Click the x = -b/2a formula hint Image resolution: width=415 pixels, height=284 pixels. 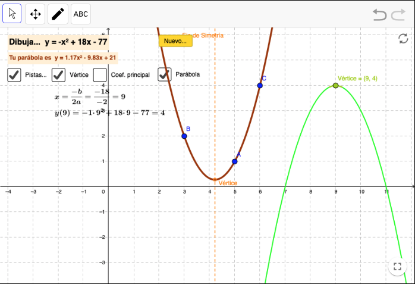(x=90, y=96)
